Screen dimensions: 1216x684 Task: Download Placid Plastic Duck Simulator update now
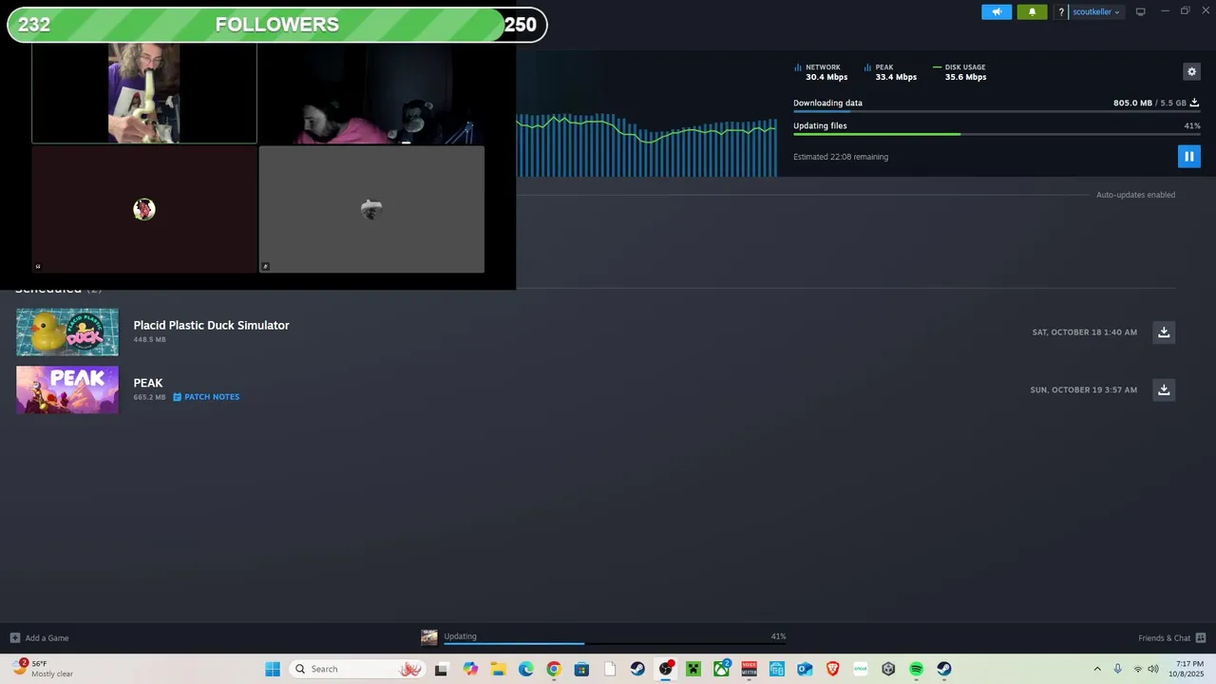click(1164, 332)
